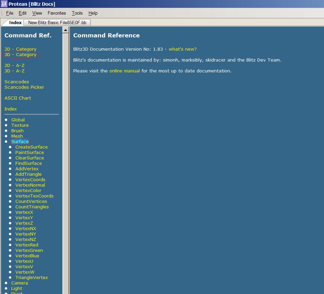324x294 pixels.
Task: Open the VertexTexCoords command
Action: 34,196
